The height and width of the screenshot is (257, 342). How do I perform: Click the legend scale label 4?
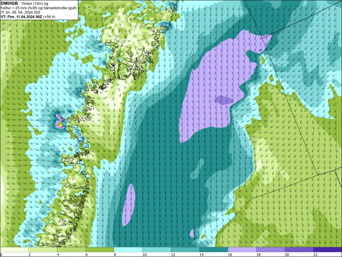pyautogui.click(x=58, y=255)
